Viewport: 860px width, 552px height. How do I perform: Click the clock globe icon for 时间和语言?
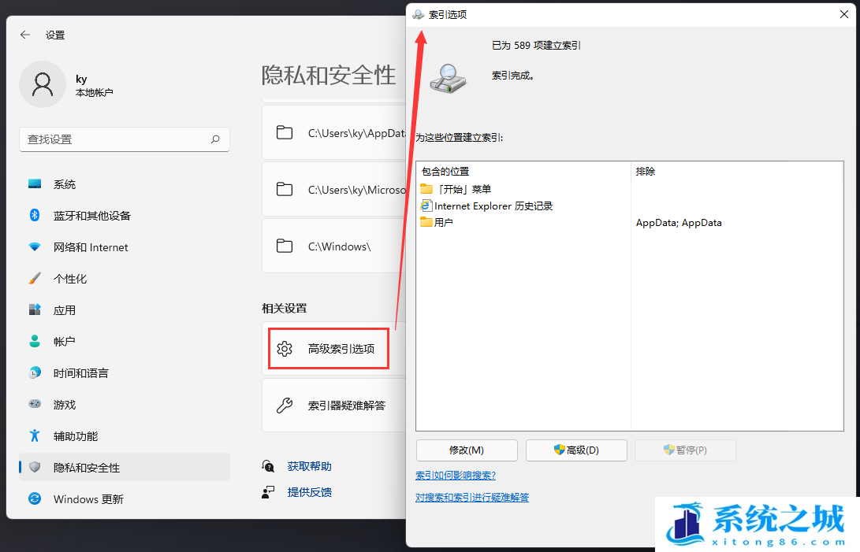pos(35,372)
